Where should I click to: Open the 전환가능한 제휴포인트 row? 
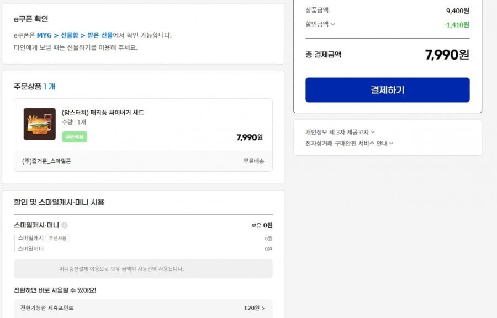[x=47, y=308]
